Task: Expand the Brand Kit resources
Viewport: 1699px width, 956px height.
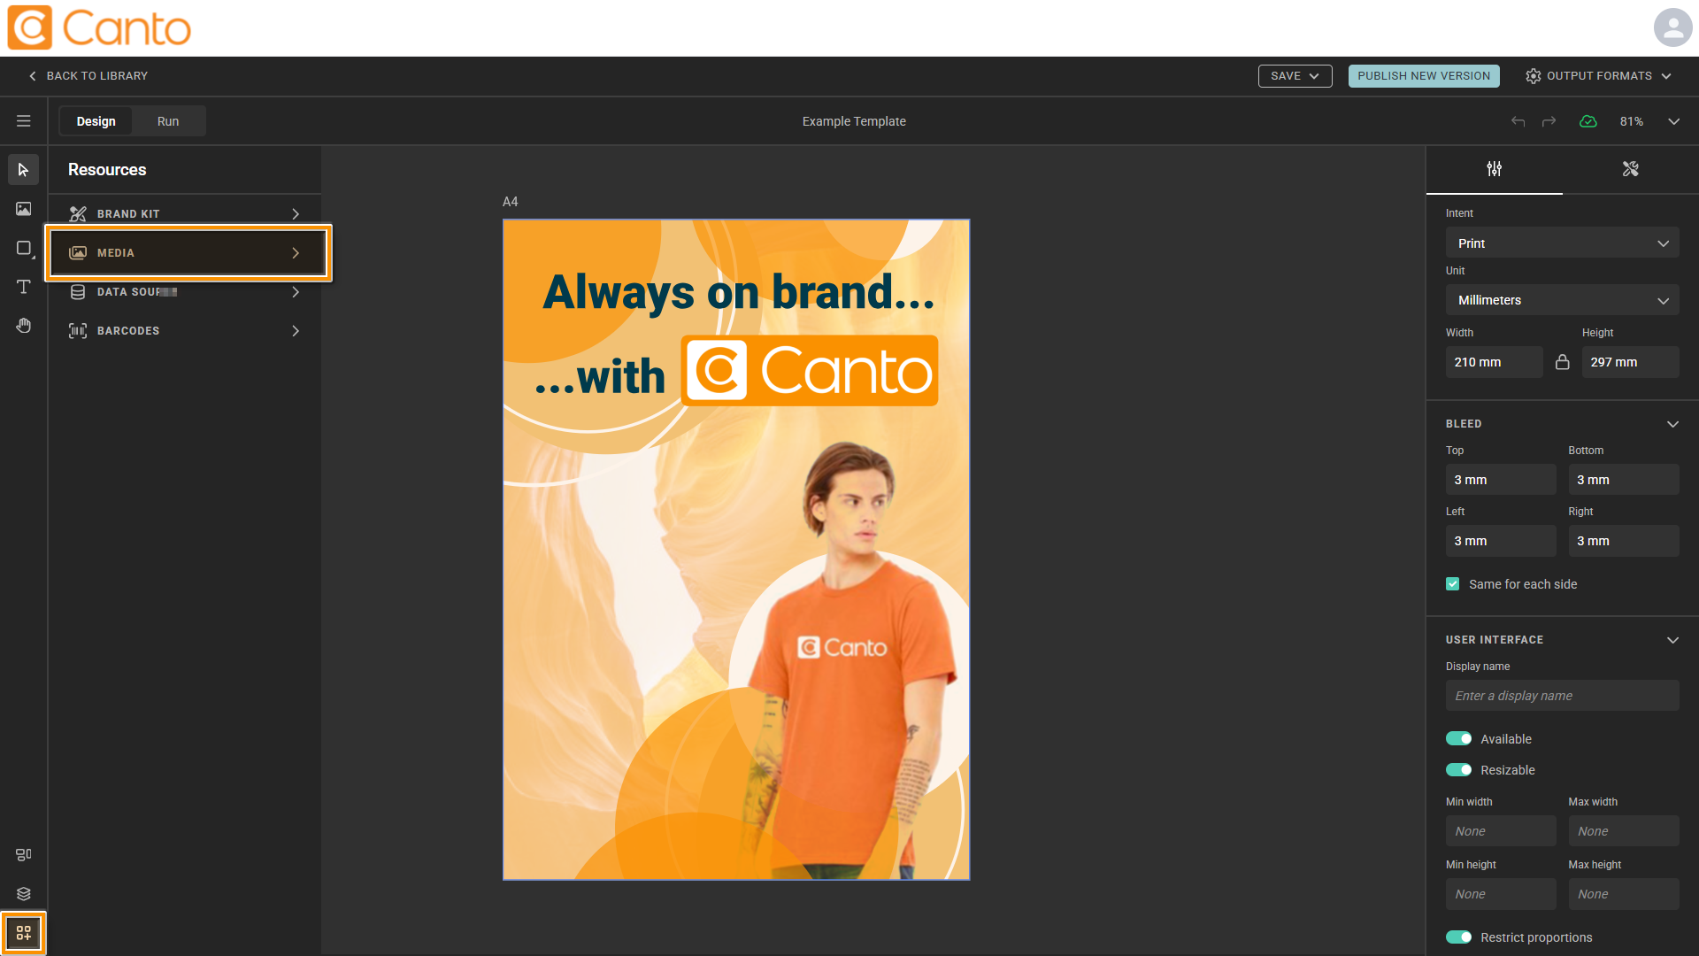Action: tap(296, 214)
